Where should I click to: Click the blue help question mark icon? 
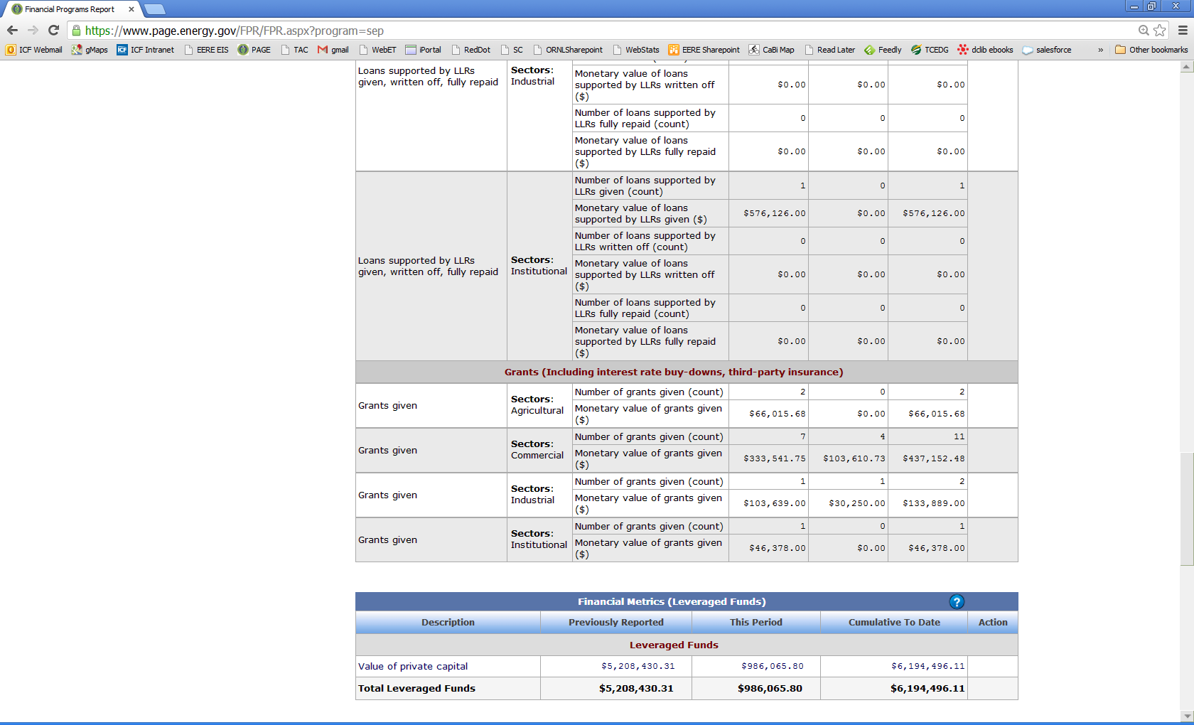pos(957,602)
